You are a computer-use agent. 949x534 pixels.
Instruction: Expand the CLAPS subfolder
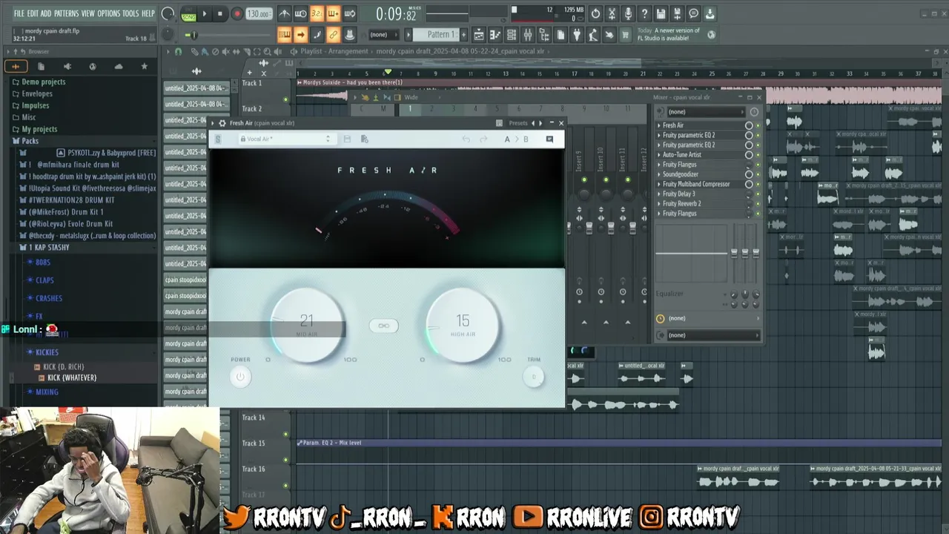click(x=44, y=280)
